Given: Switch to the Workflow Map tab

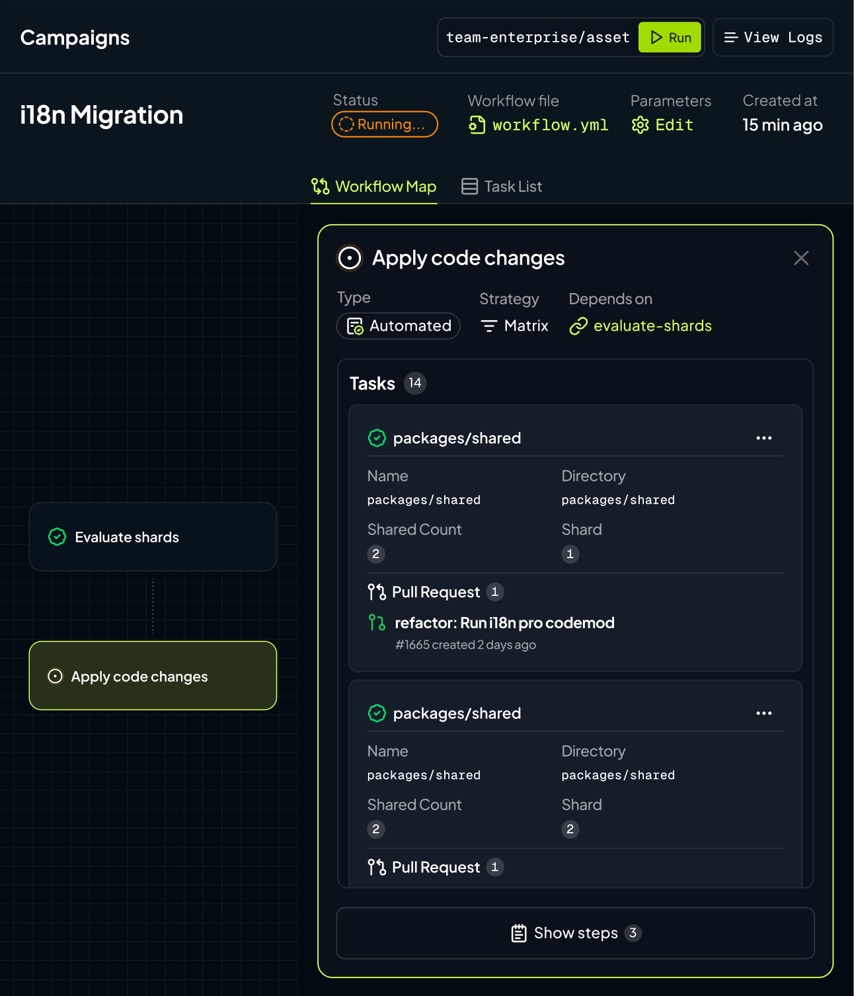Looking at the screenshot, I should tap(374, 187).
